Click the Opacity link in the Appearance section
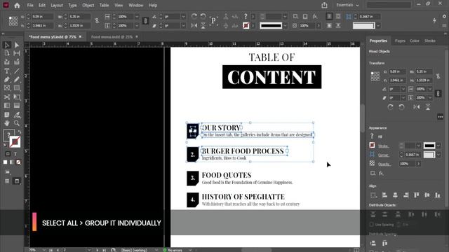The width and height of the screenshot is (449, 252). (x=384, y=164)
